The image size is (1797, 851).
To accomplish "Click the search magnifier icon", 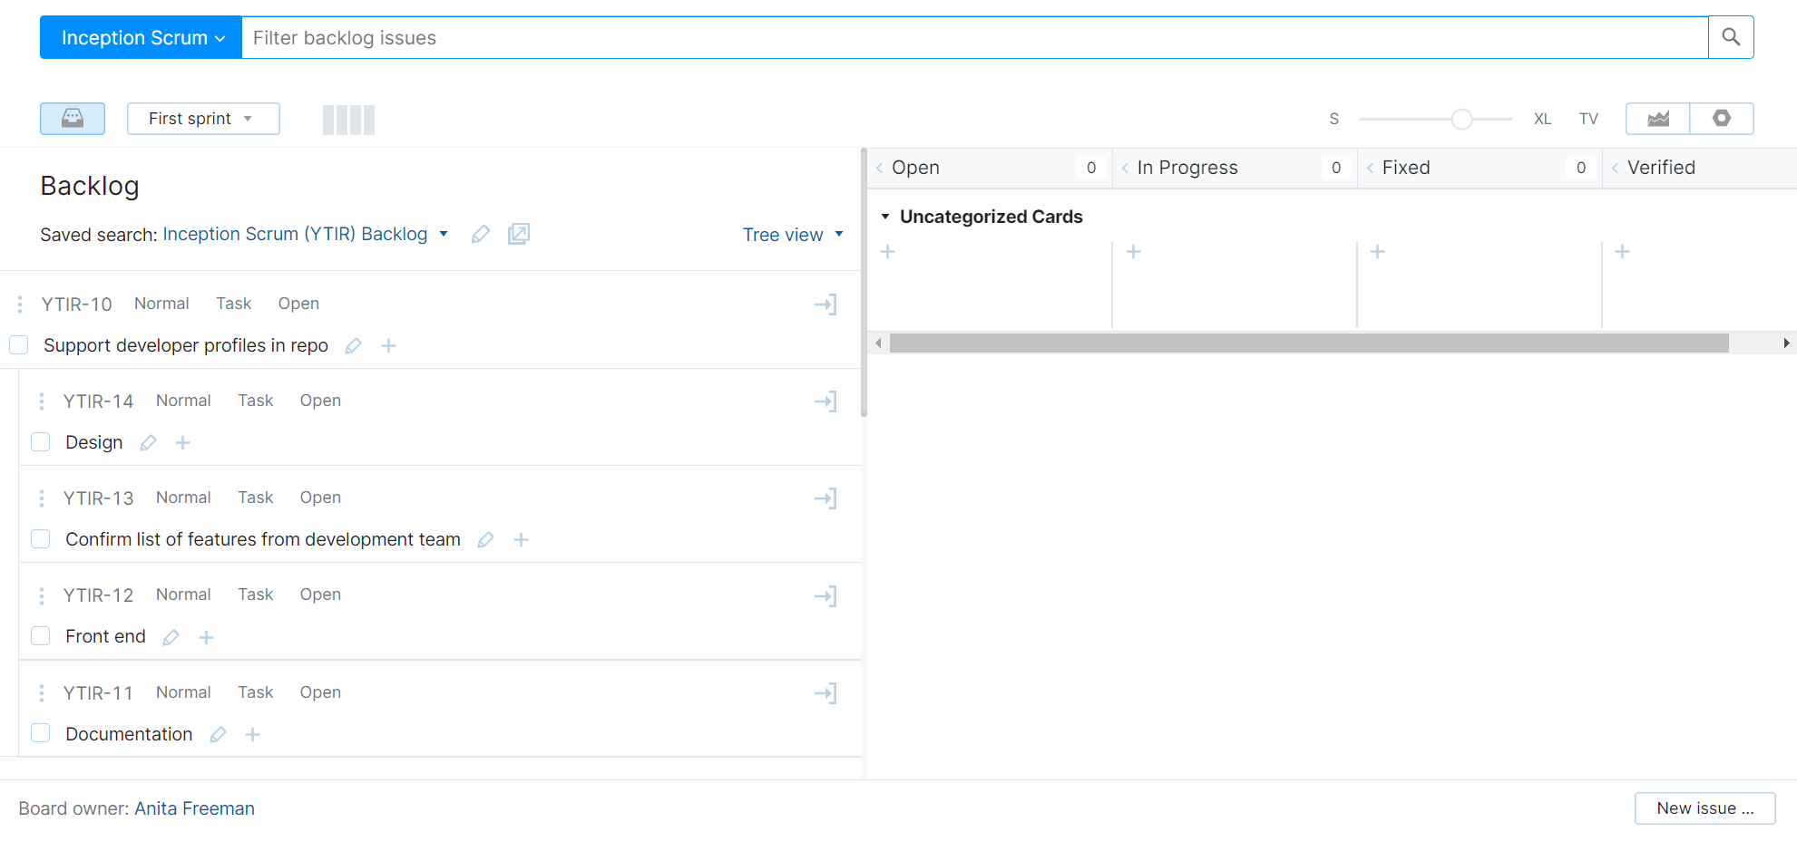I will pyautogui.click(x=1730, y=36).
